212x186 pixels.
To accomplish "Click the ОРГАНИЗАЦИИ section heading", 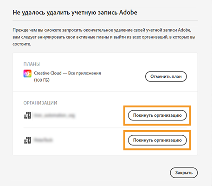I will (x=40, y=103).
